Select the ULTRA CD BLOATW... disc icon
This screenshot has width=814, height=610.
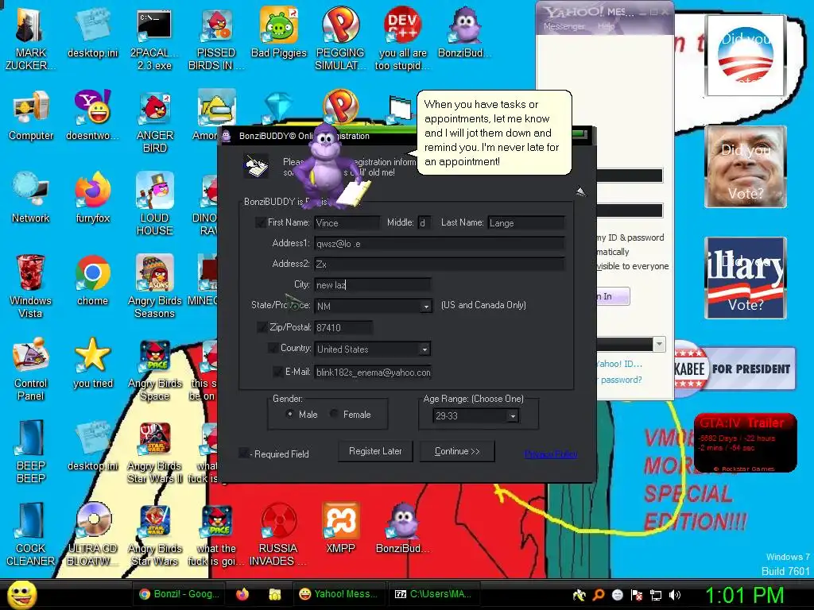(92, 535)
